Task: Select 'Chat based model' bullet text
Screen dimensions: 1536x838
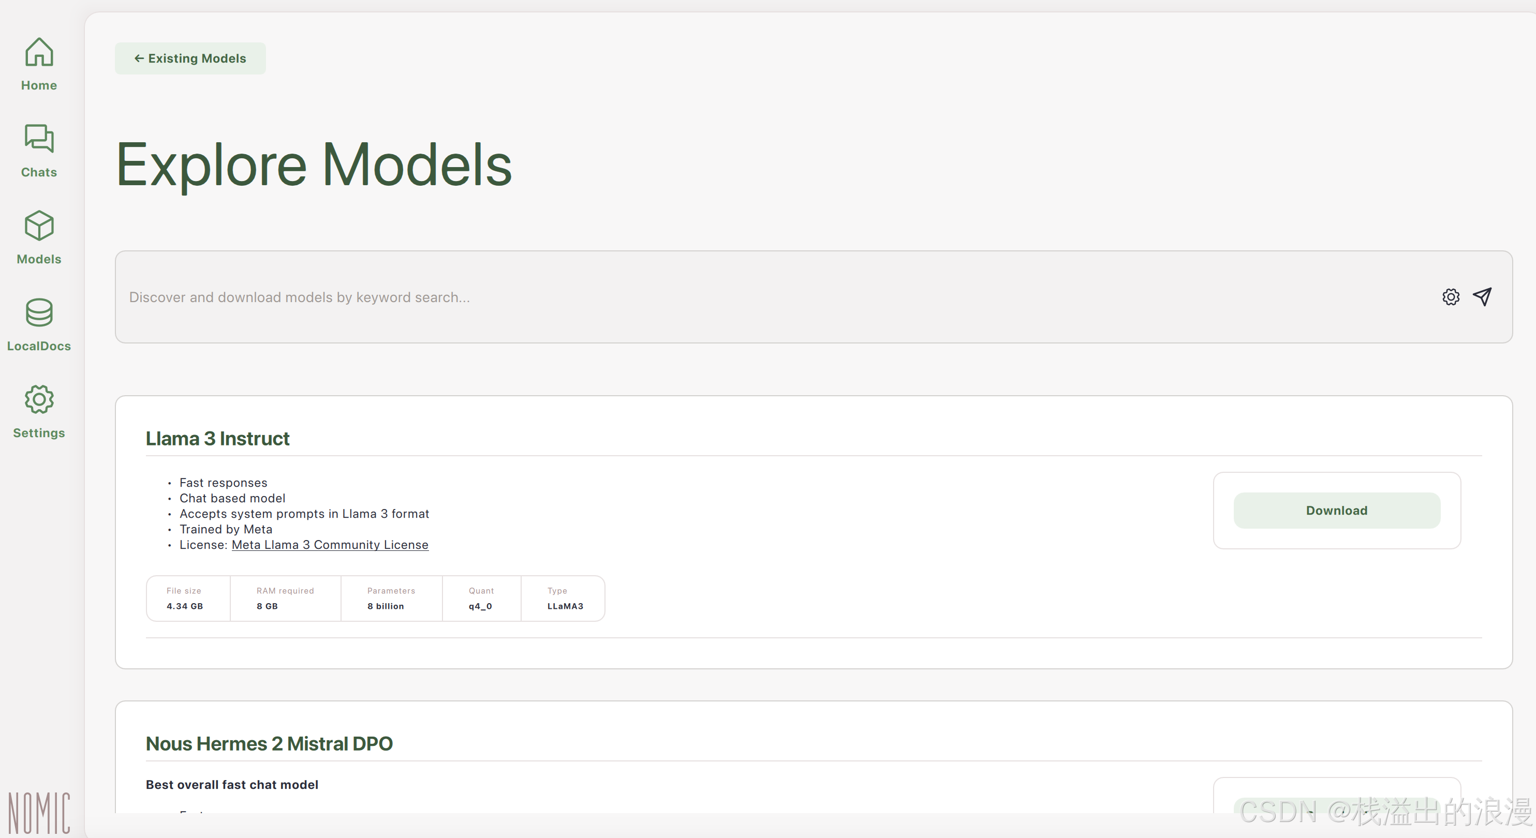Action: point(232,498)
